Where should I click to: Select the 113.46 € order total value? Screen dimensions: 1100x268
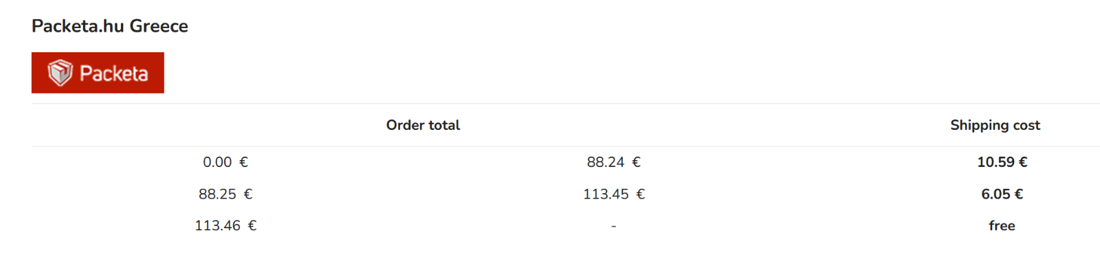225,225
